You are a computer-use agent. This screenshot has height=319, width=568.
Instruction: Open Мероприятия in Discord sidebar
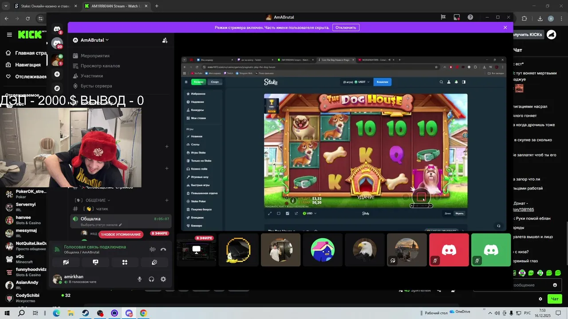coord(91,56)
